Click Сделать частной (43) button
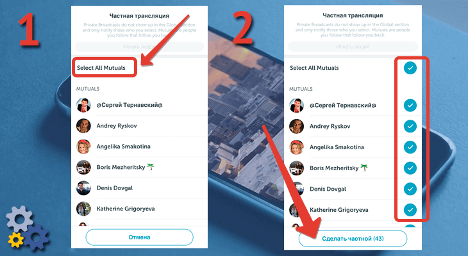This screenshot has height=256, width=468. click(x=353, y=239)
